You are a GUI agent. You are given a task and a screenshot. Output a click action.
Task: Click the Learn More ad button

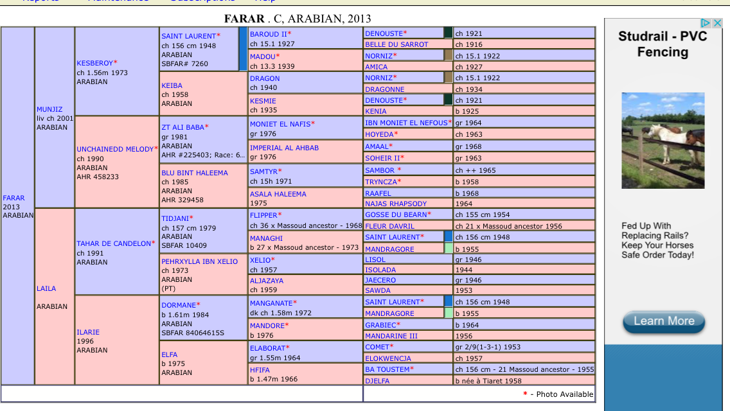click(664, 321)
